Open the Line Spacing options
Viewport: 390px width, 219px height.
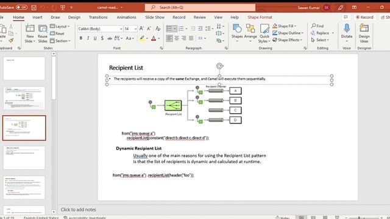[209, 29]
